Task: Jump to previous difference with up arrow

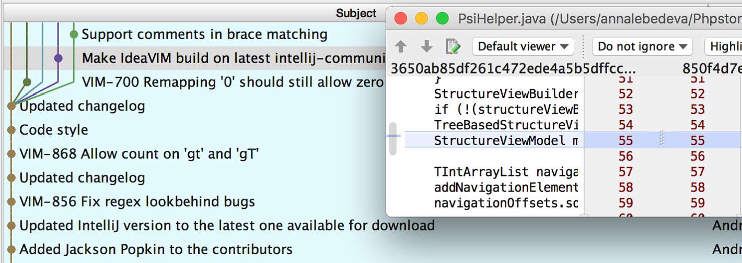Action: 401,46
